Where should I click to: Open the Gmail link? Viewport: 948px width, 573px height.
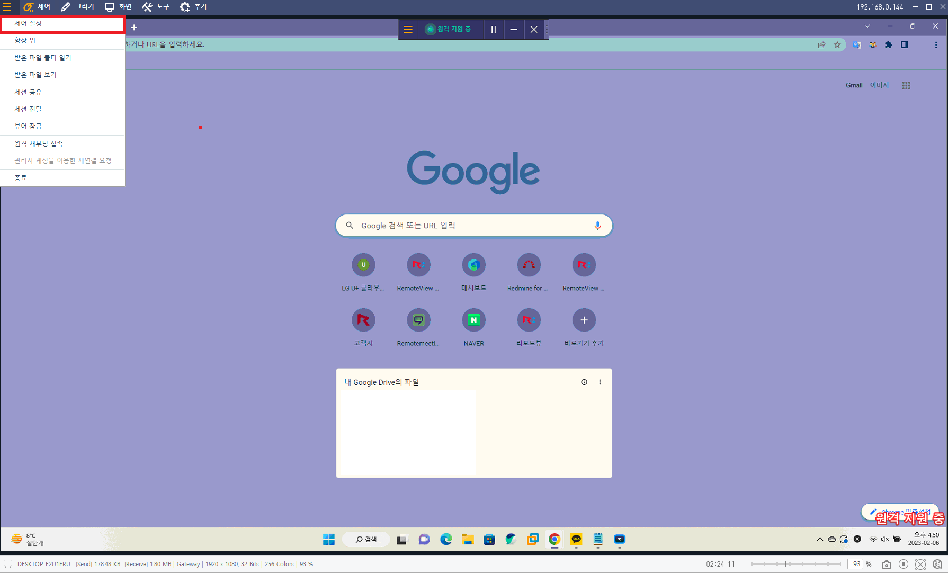click(x=854, y=85)
